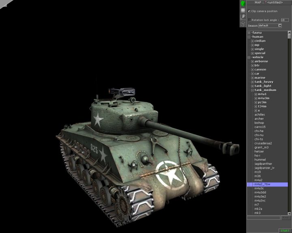Click the tree list scroll-down arrow

[290, 214]
